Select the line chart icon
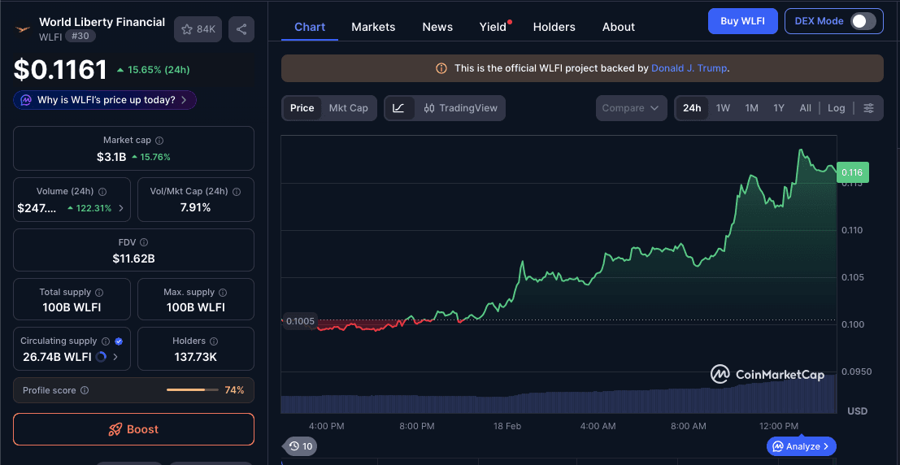The image size is (900, 465). coord(399,108)
